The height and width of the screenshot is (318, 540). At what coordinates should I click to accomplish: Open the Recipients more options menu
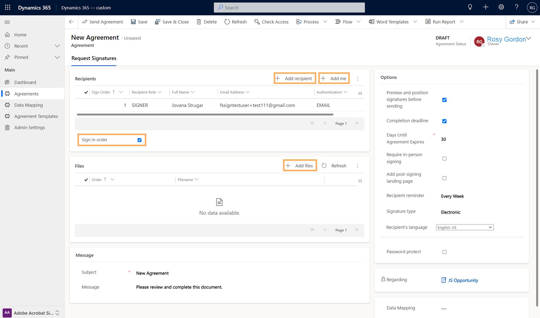pos(358,79)
